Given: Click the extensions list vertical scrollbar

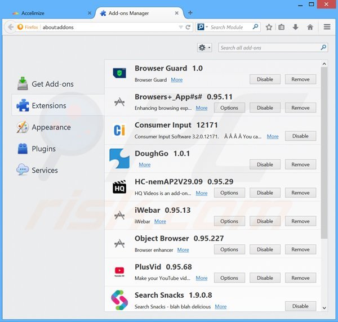Looking at the screenshot, I should [323, 169].
